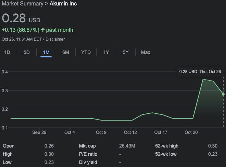This screenshot has width=226, height=167.
Task: Click the green price point marker on chart
Action: (223, 94)
